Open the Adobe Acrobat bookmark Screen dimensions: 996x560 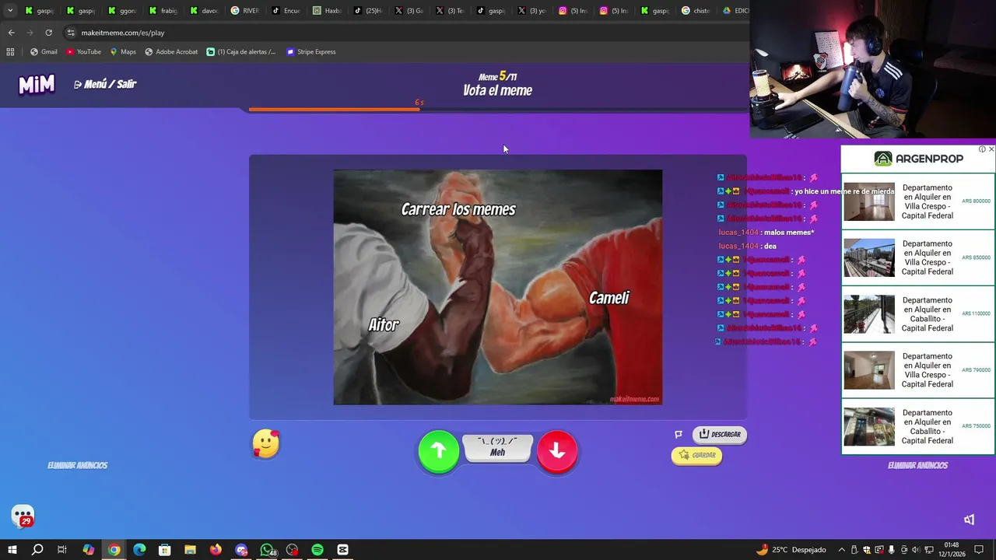tap(171, 51)
